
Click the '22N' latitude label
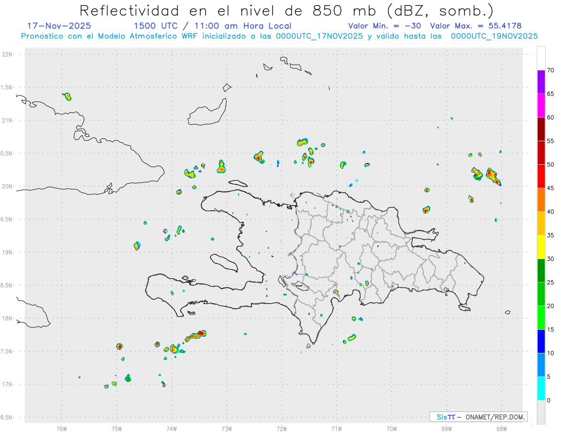[8, 54]
